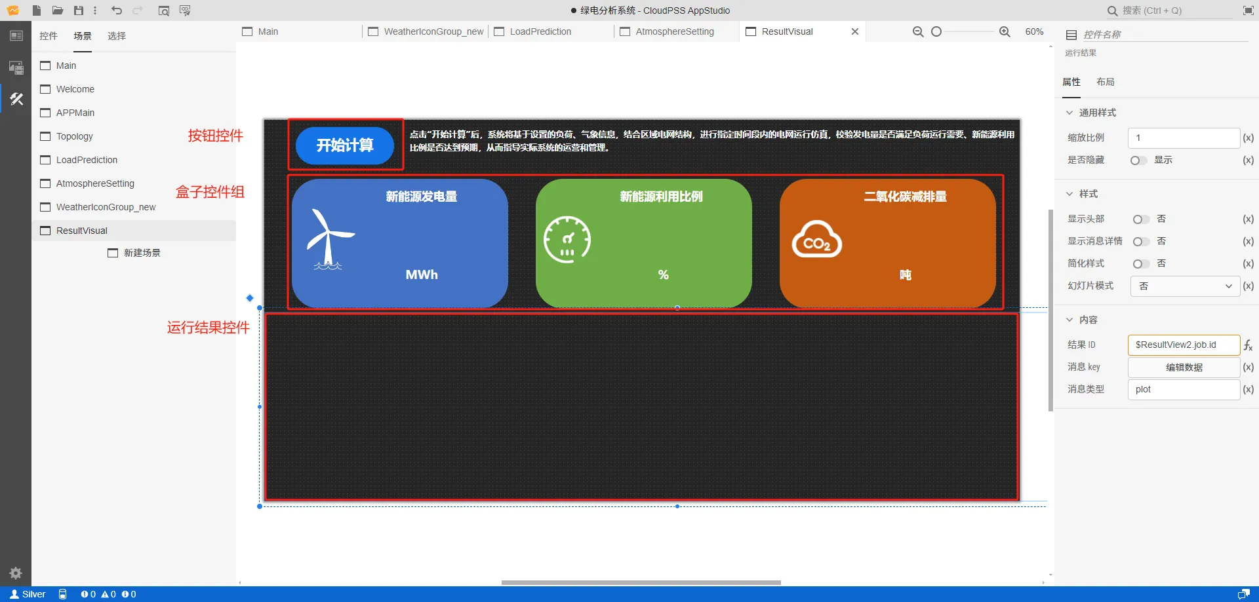The image size is (1259, 602).
Task: Create a new file from the toolbar
Action: 37,10
